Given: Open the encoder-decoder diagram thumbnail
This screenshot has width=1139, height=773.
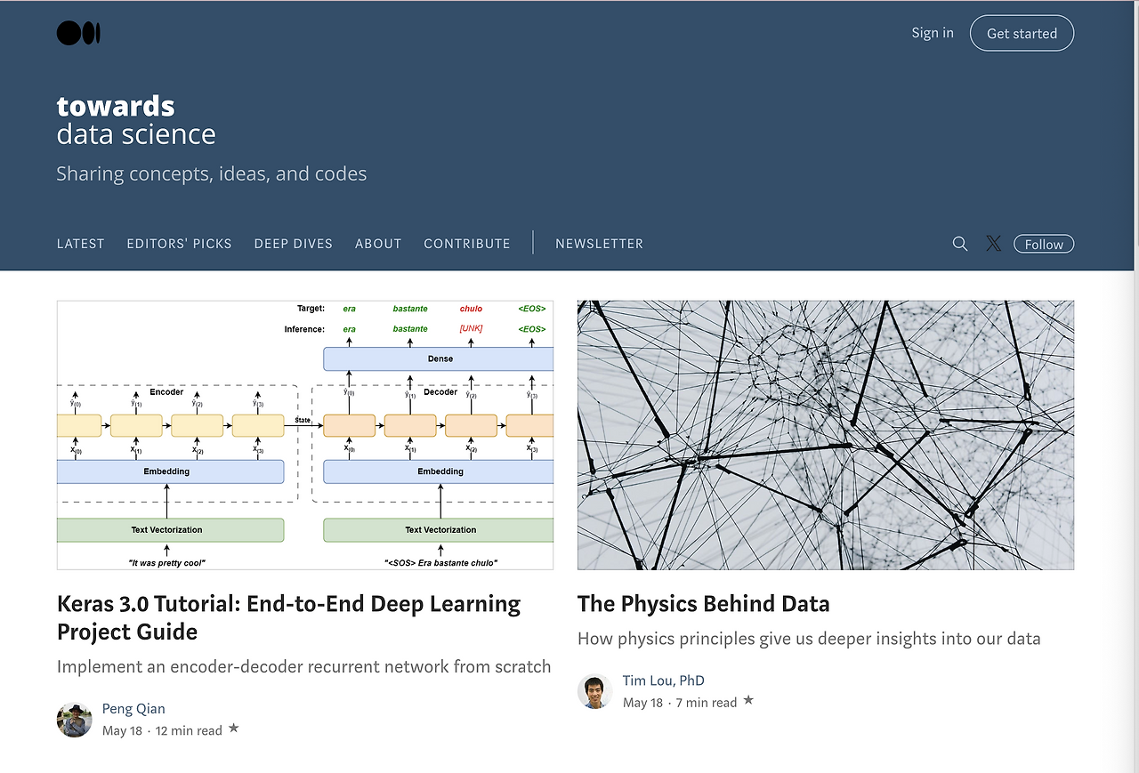Looking at the screenshot, I should point(304,434).
